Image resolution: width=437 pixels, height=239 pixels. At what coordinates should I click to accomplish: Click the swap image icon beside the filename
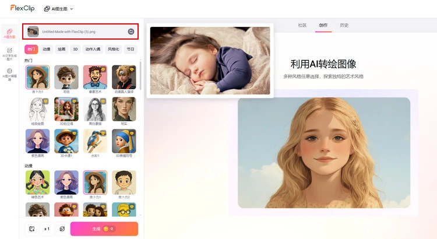131,31
